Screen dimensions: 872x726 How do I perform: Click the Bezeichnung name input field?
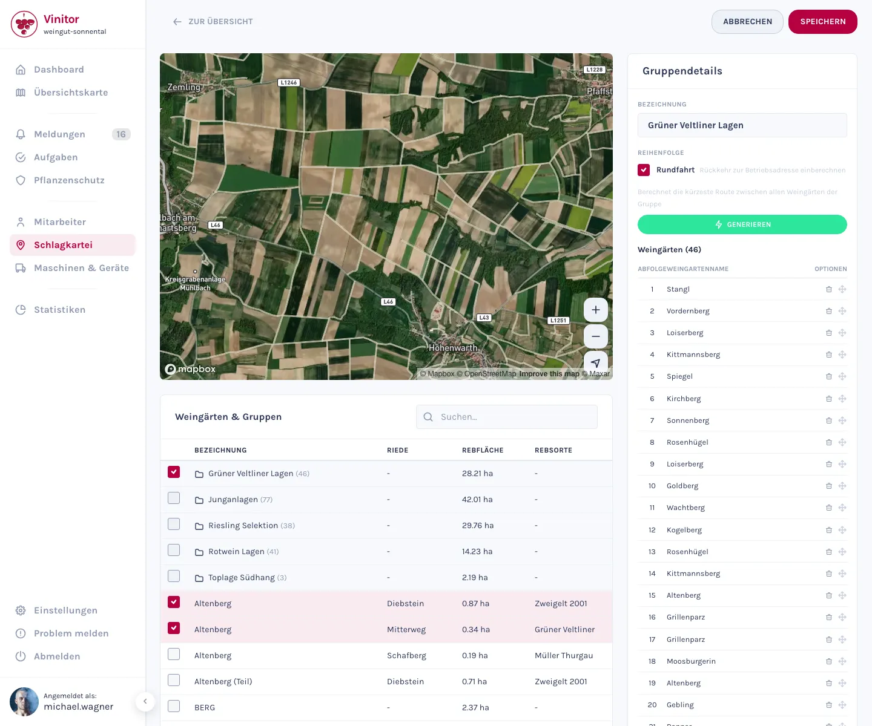coord(742,125)
